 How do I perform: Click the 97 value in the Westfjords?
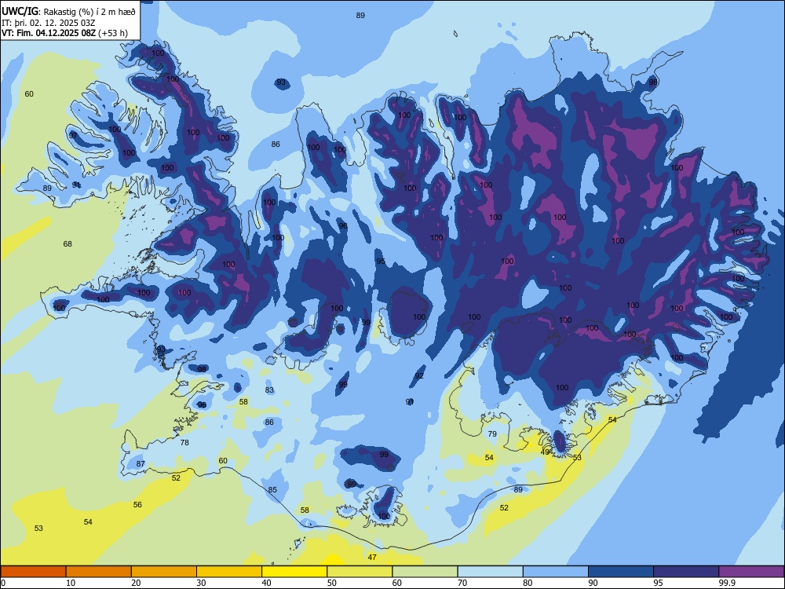74,136
